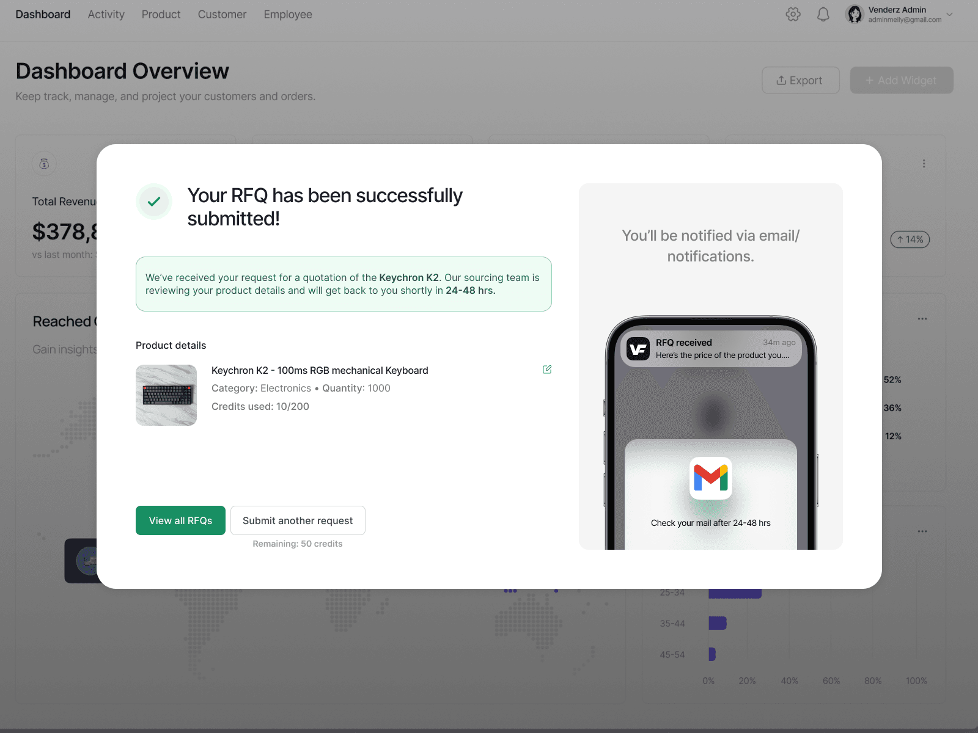Click the 35-44 age group bar
The height and width of the screenshot is (733, 978).
click(x=718, y=623)
